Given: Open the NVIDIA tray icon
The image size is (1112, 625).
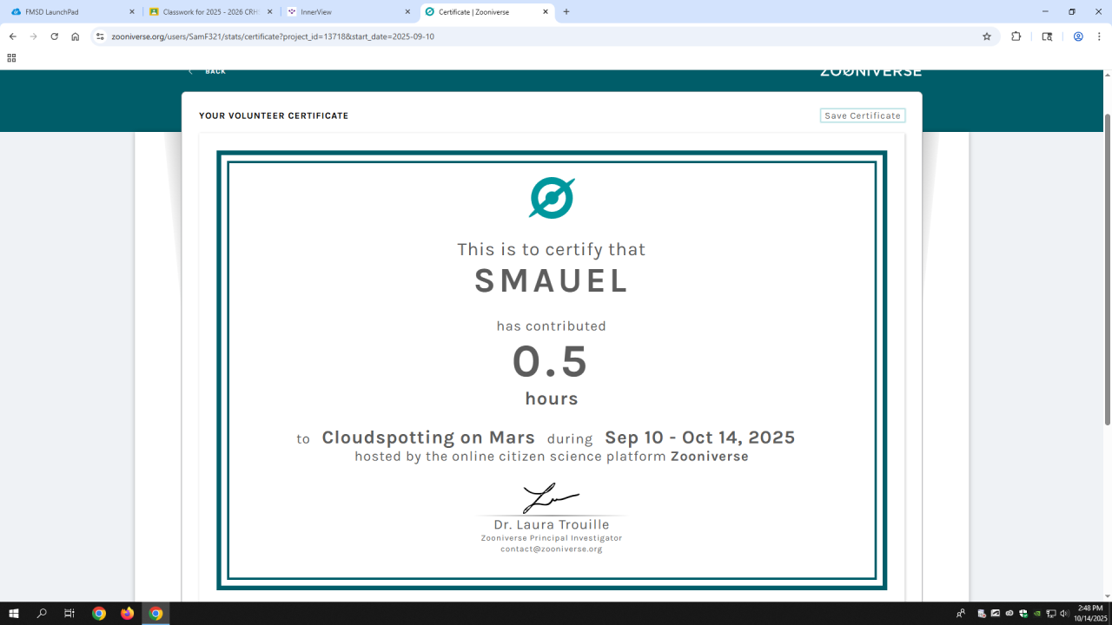Looking at the screenshot, I should 1036,614.
